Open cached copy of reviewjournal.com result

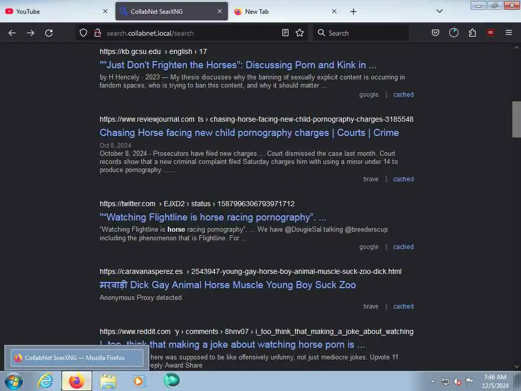pos(403,179)
